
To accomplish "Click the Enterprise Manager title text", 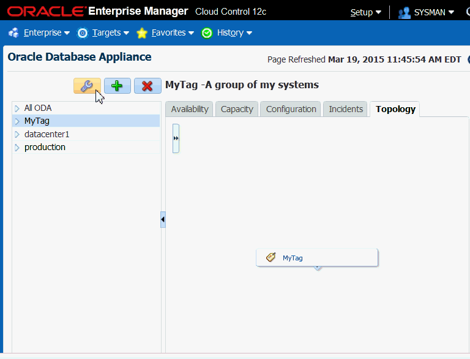I will [138, 11].
